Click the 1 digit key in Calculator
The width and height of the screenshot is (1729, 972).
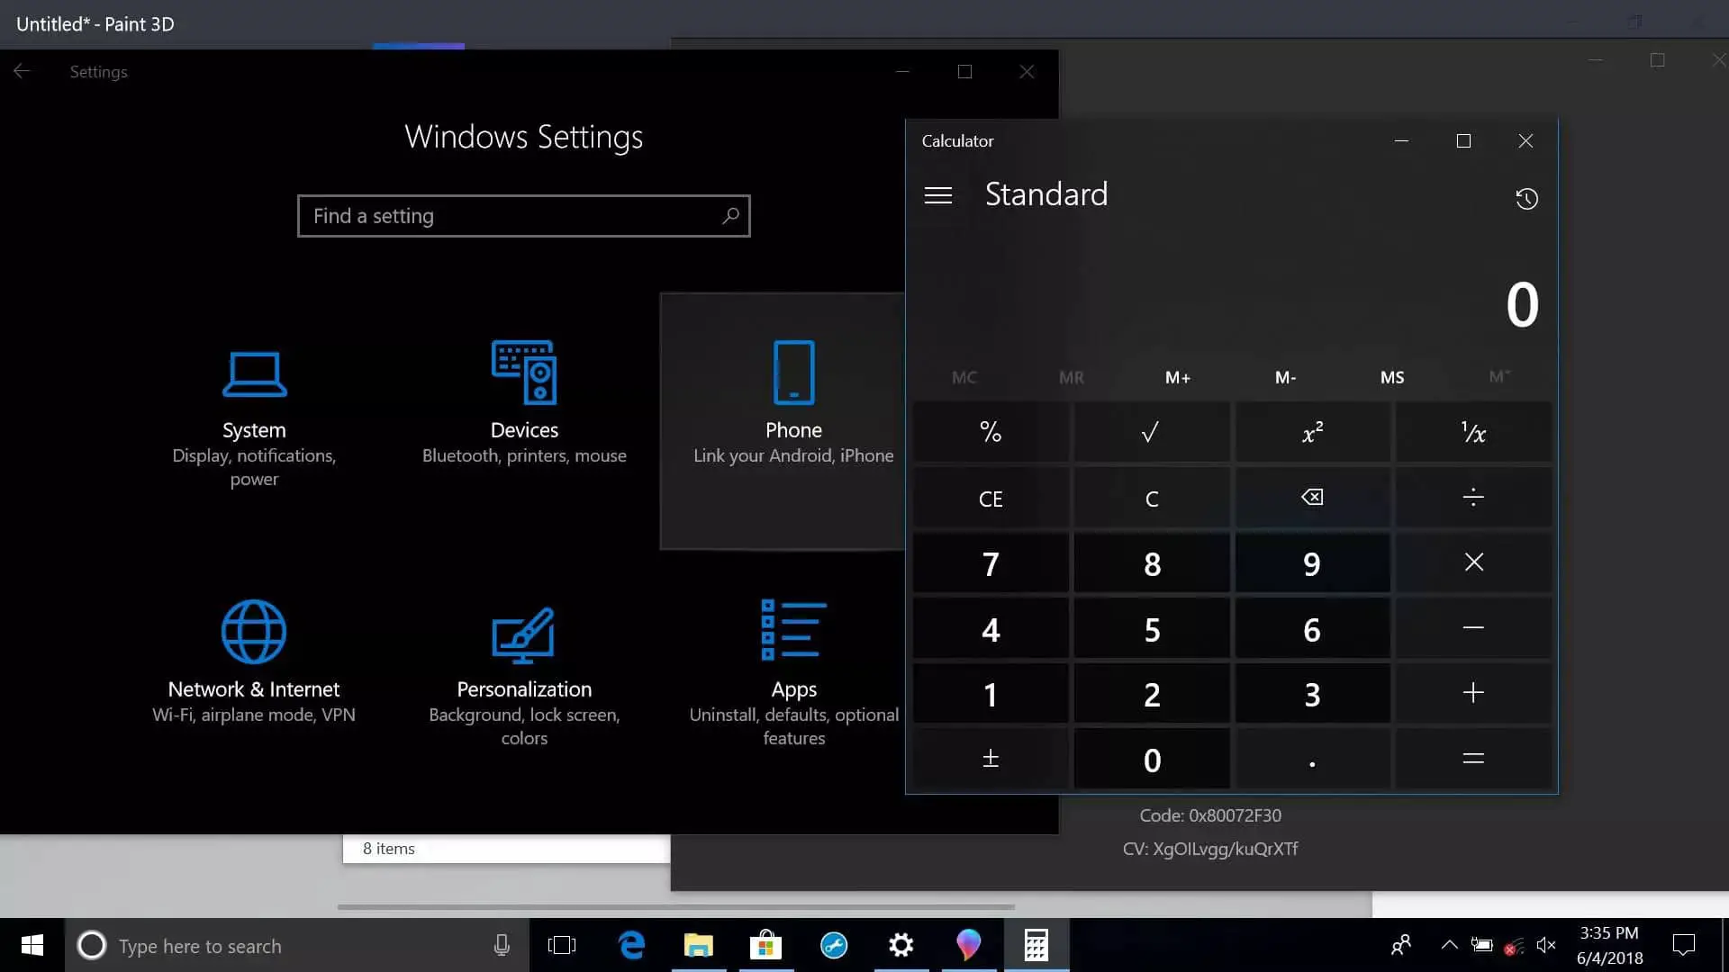(991, 693)
